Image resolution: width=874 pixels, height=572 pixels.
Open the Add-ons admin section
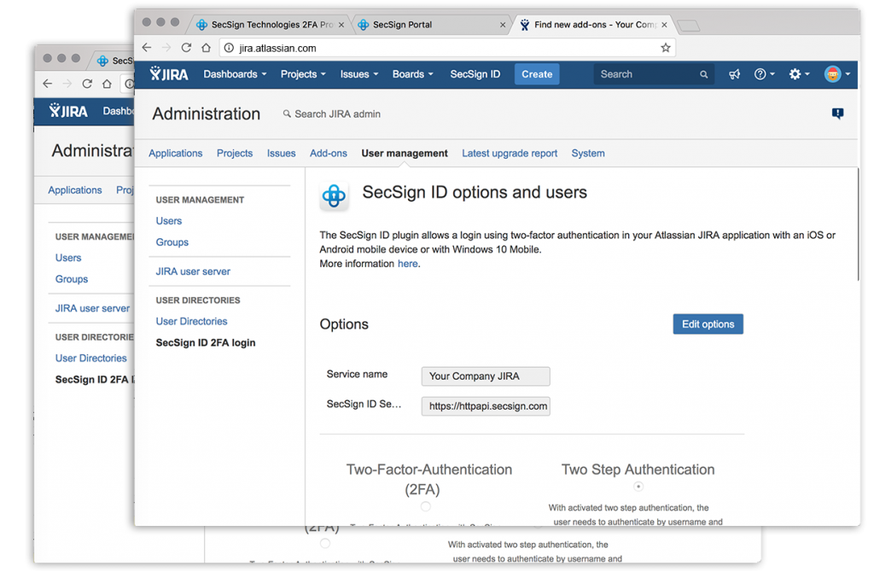(328, 153)
